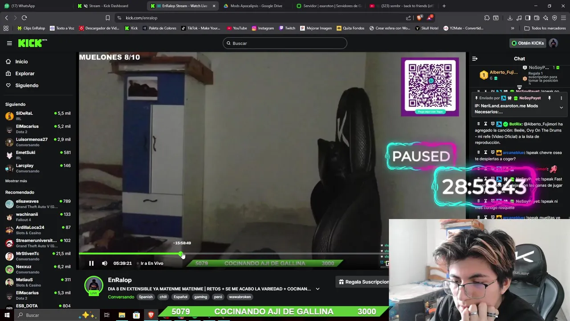Viewport: 570px width, 321px height.
Task: Click the video progress bar handle
Action: [182, 254]
